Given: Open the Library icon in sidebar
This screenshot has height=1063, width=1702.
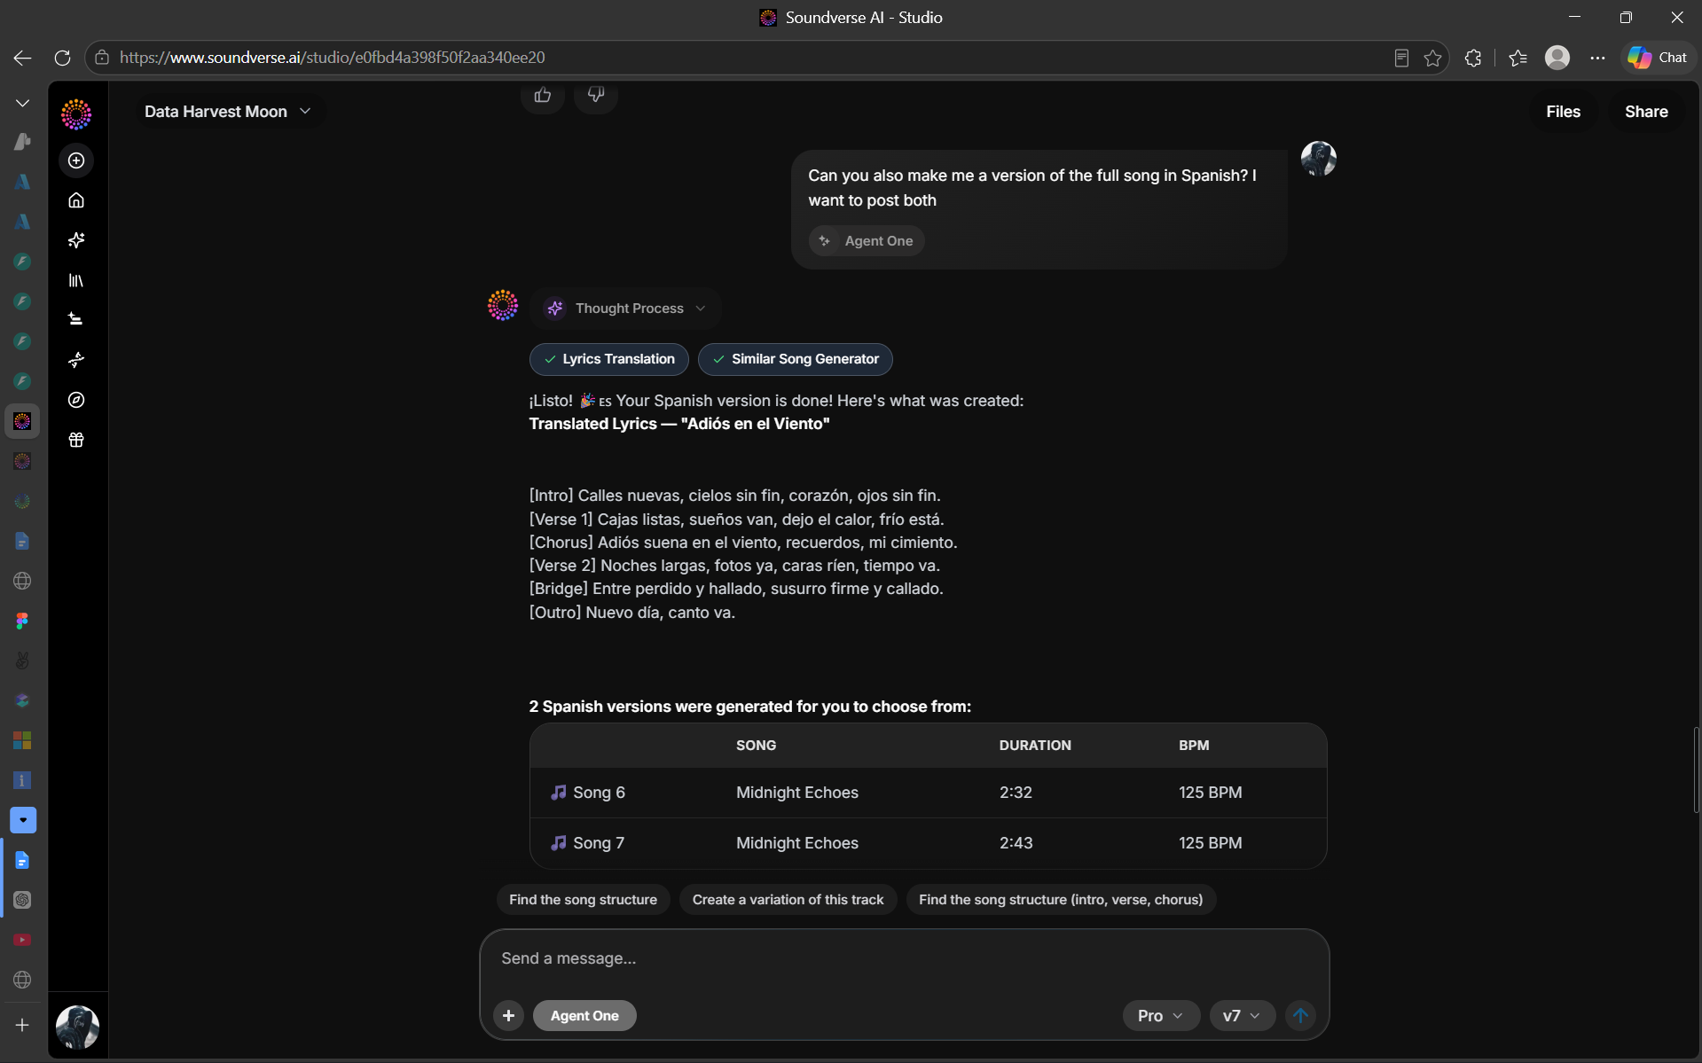Looking at the screenshot, I should [76, 280].
